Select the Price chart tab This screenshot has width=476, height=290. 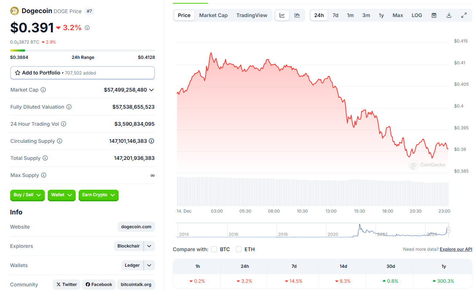pyautogui.click(x=184, y=15)
